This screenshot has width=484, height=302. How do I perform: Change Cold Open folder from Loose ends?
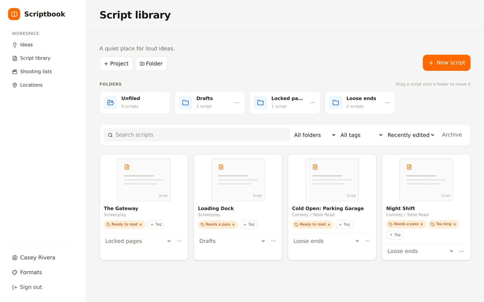click(326, 241)
